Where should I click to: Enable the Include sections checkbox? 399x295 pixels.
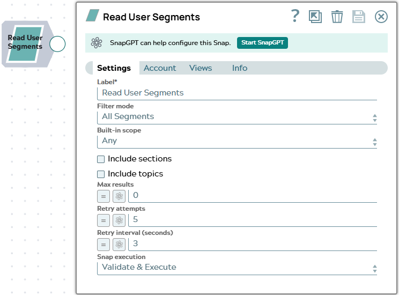click(101, 159)
